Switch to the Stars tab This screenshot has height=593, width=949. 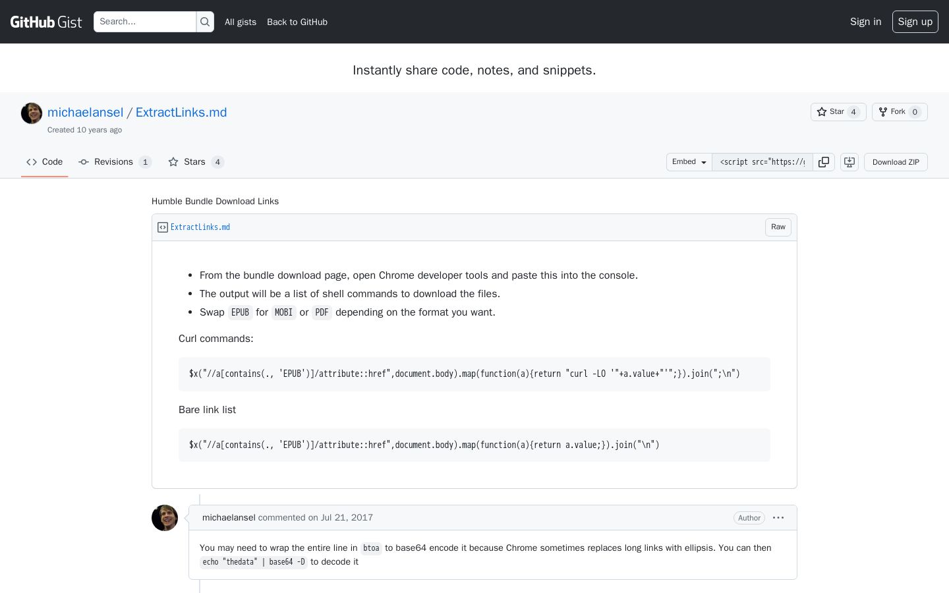tap(196, 162)
